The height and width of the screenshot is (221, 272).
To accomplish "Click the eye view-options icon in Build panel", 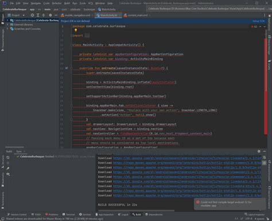I will [x=8, y=174].
